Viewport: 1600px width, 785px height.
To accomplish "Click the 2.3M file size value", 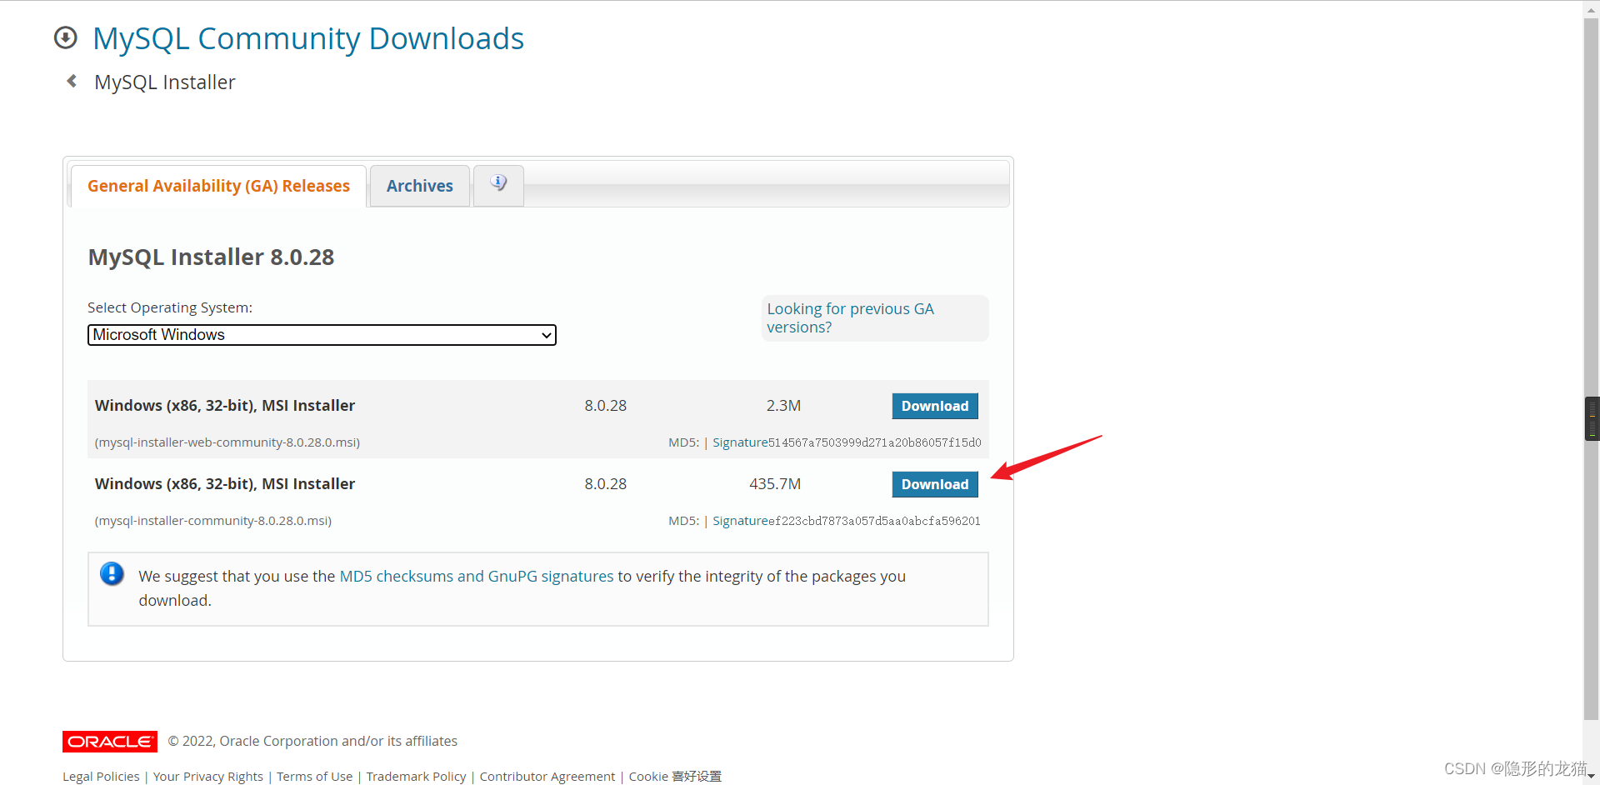I will (783, 406).
